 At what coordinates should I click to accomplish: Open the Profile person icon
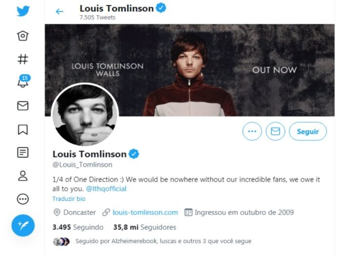[23, 176]
